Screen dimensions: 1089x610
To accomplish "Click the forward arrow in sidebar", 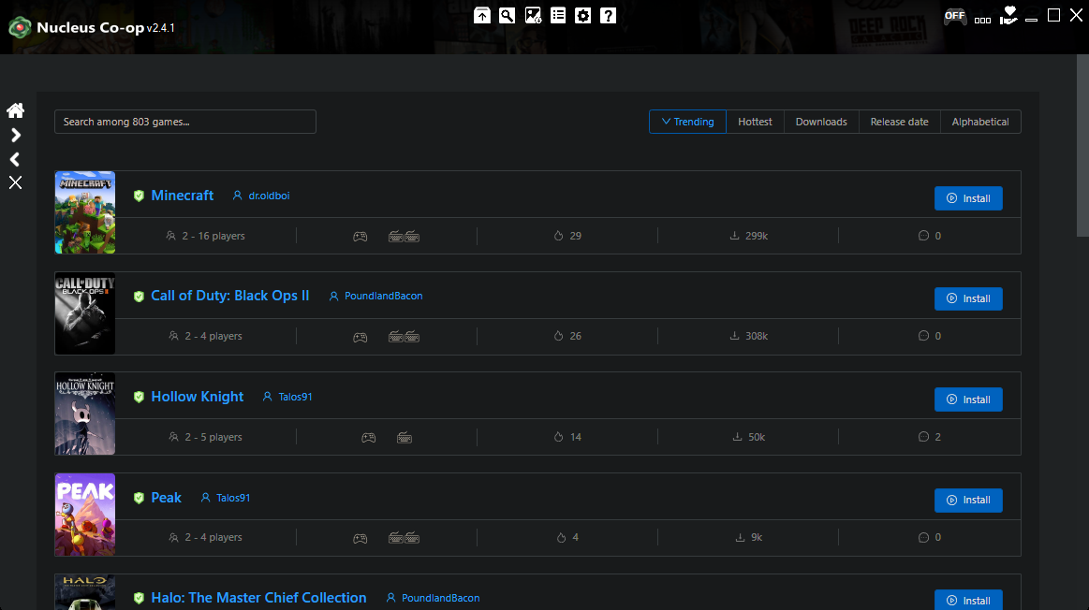I will click(x=15, y=135).
